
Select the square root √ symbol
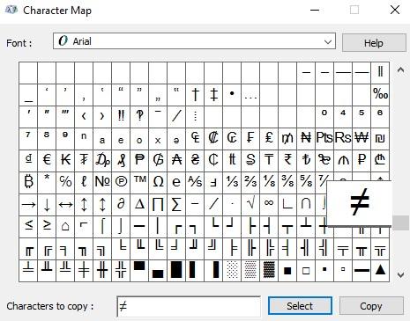click(250, 205)
